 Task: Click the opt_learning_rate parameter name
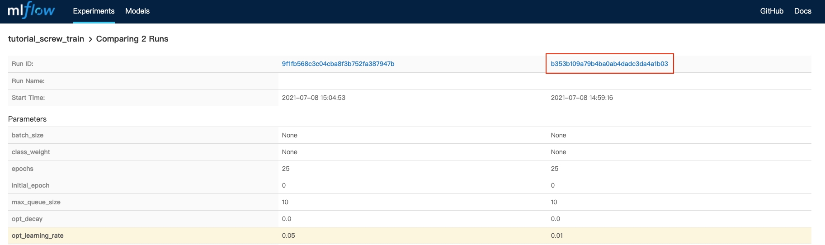(x=38, y=236)
